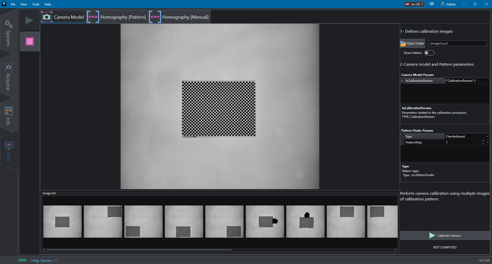Click the FeatureStep value field
Screen dimensions: 492x264
click(463, 142)
